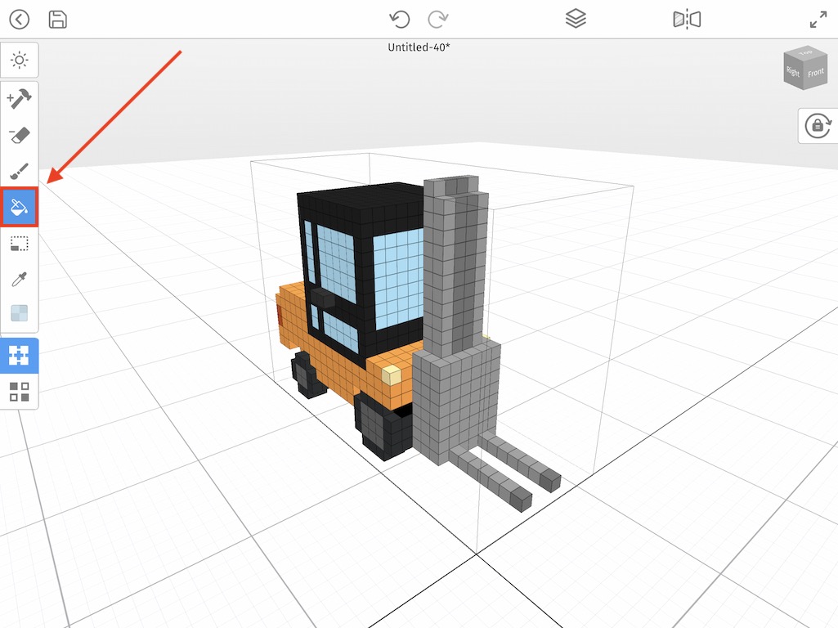Screen dimensions: 838x628
Task: Switch to the Top face on the view cube
Action: click(805, 54)
